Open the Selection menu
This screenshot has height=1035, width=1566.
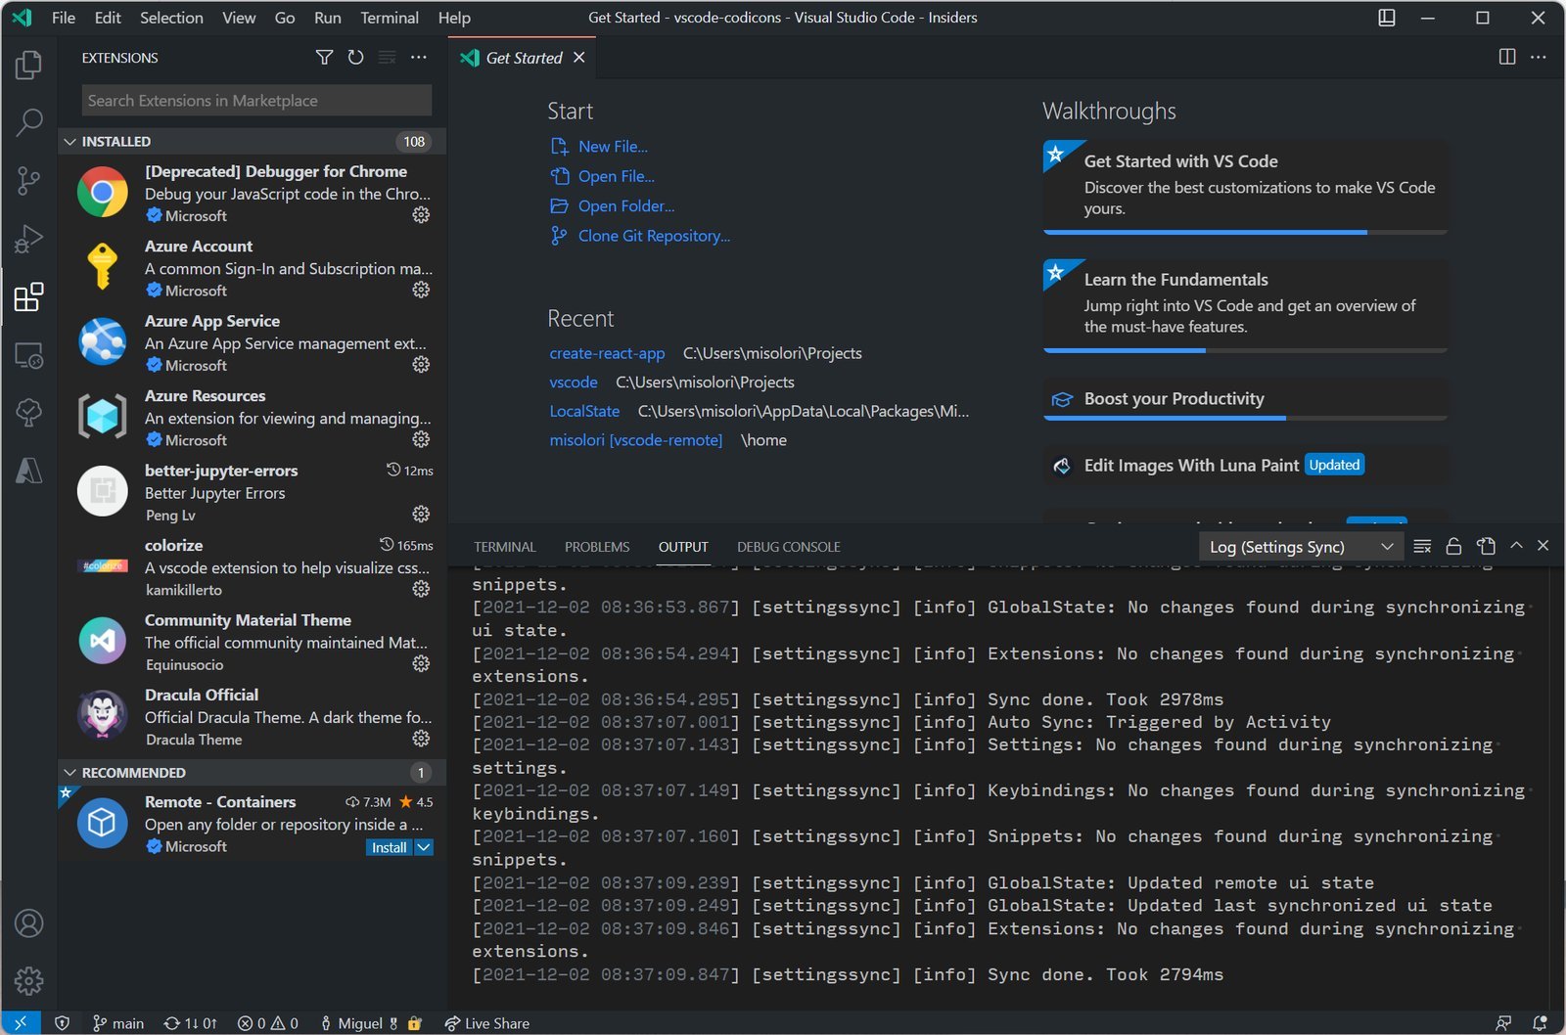click(x=171, y=18)
